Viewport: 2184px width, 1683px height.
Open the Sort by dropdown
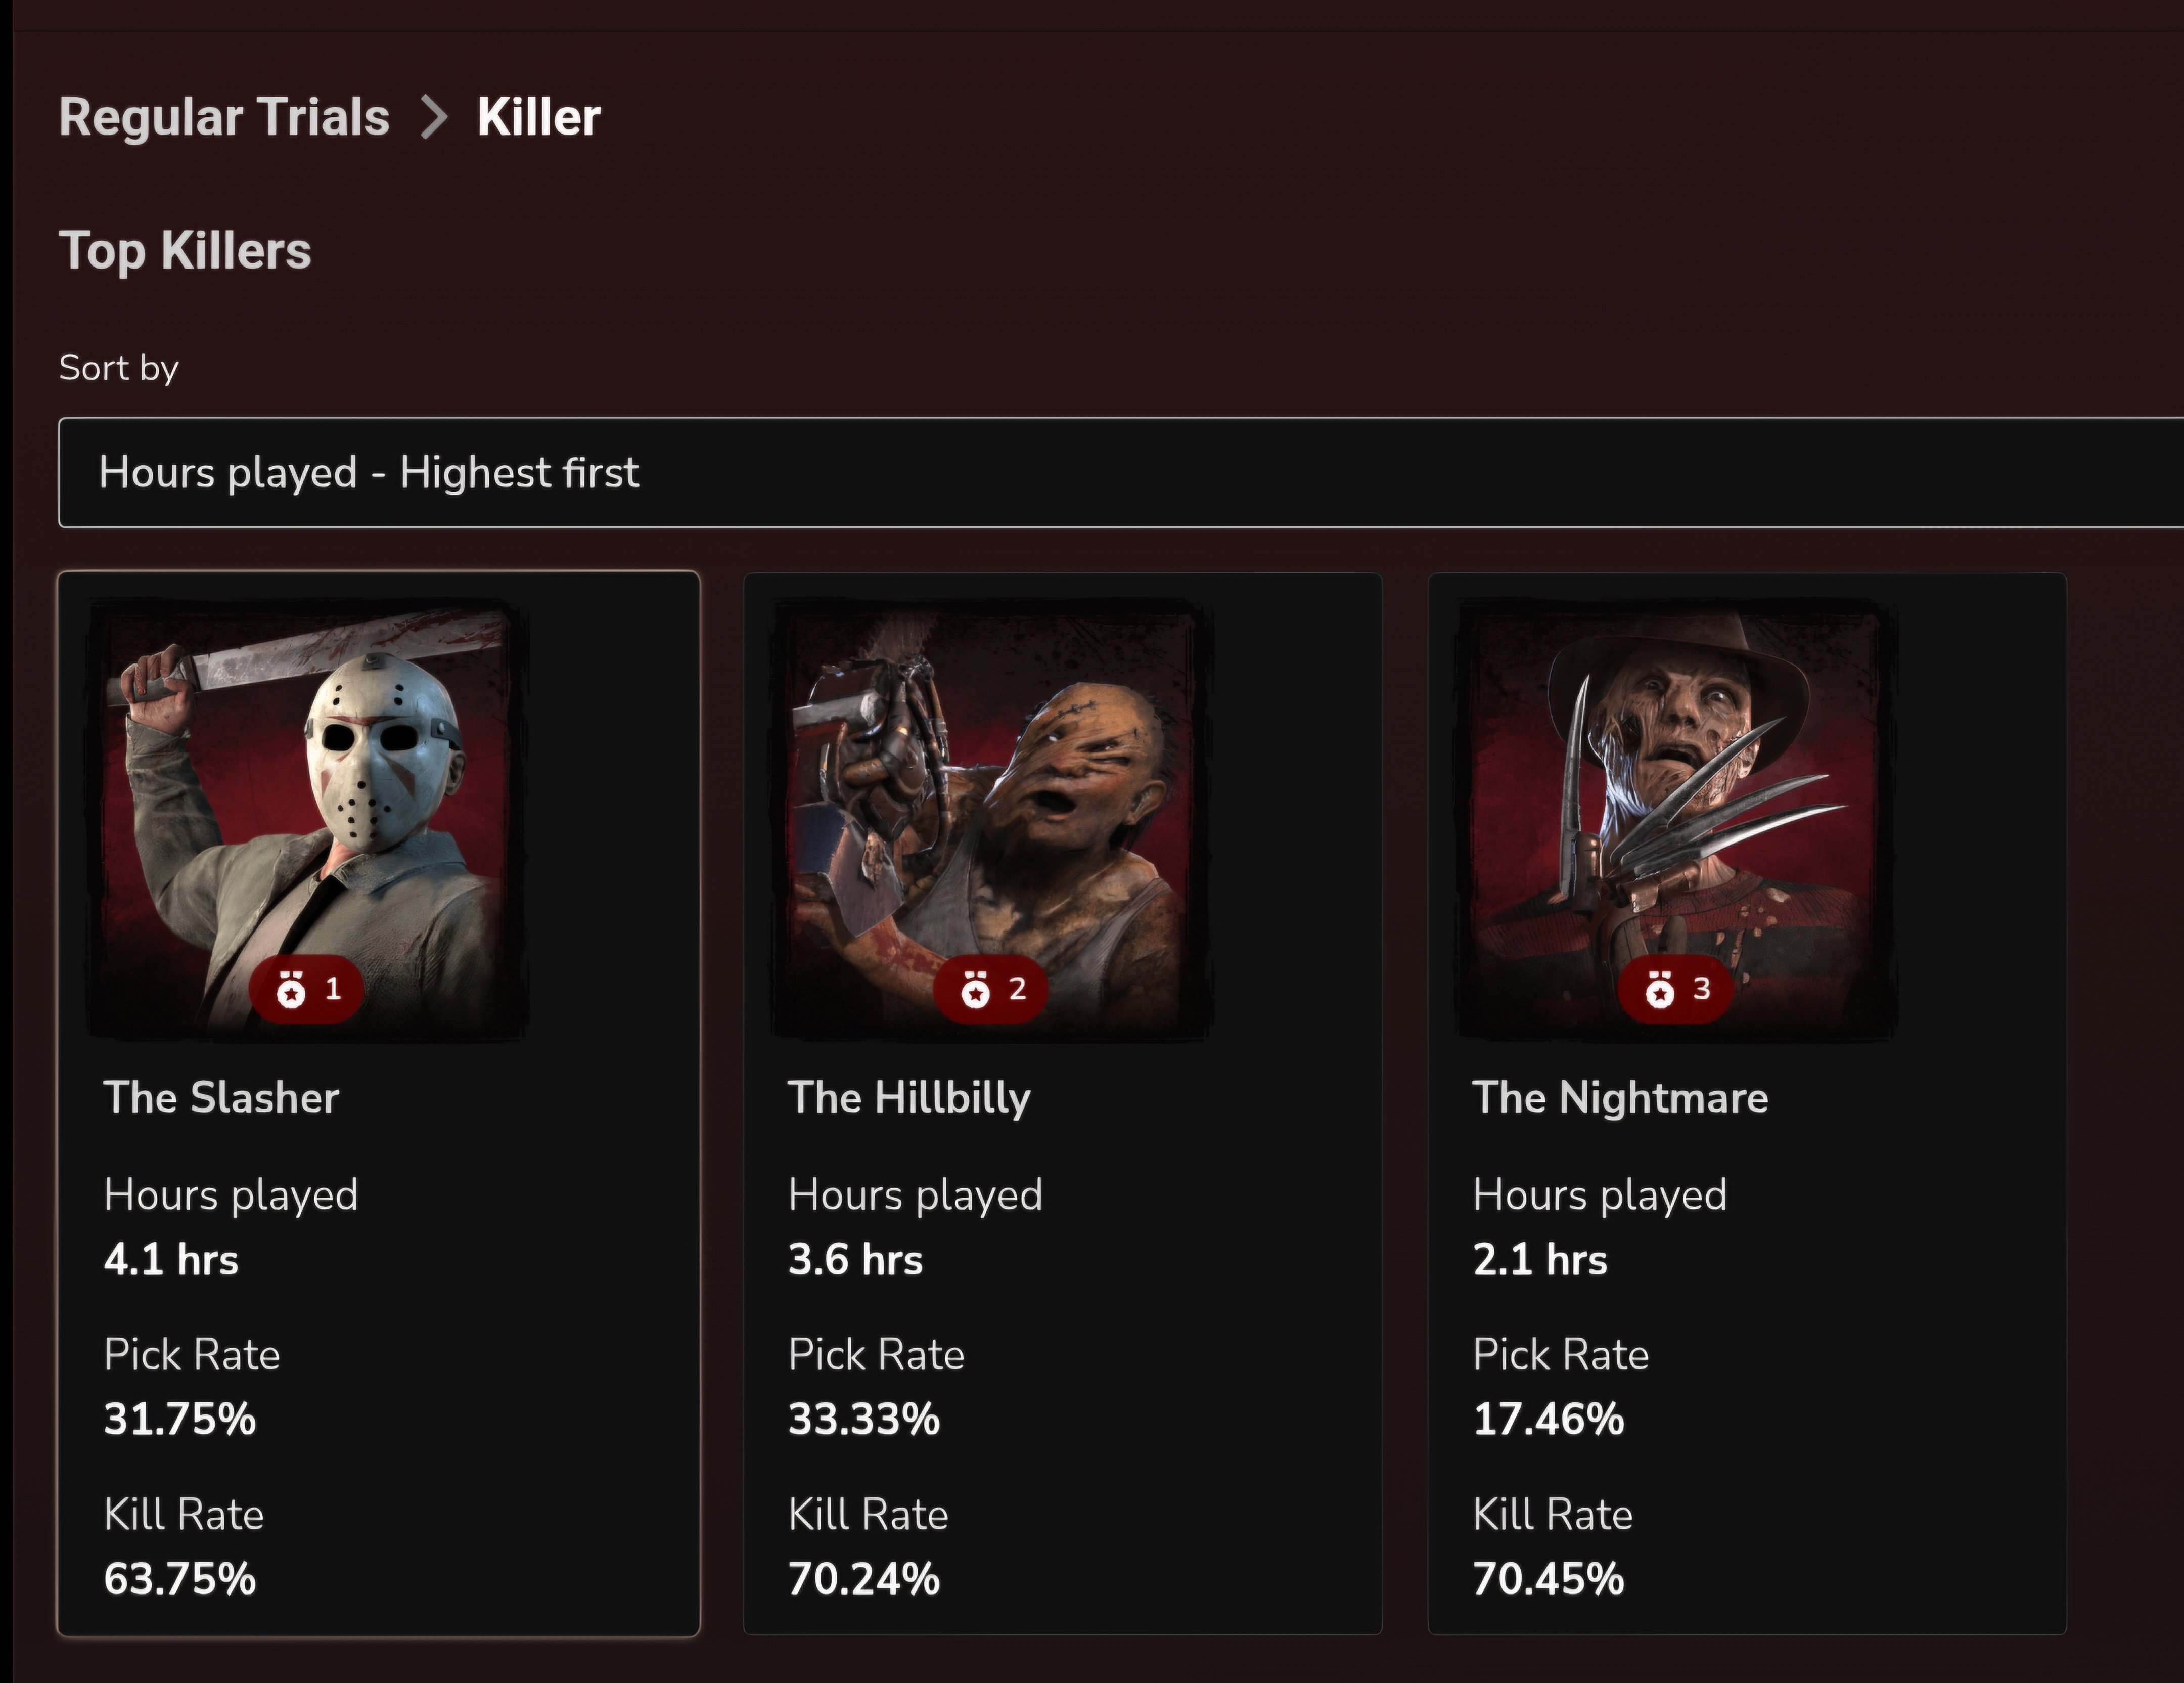(x=1120, y=472)
